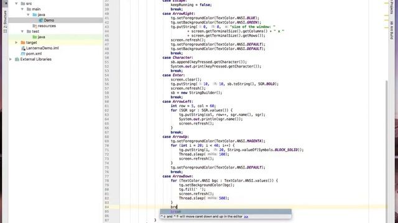Select pom.xml in project tree
The image size is (398, 223).
(x=34, y=54)
